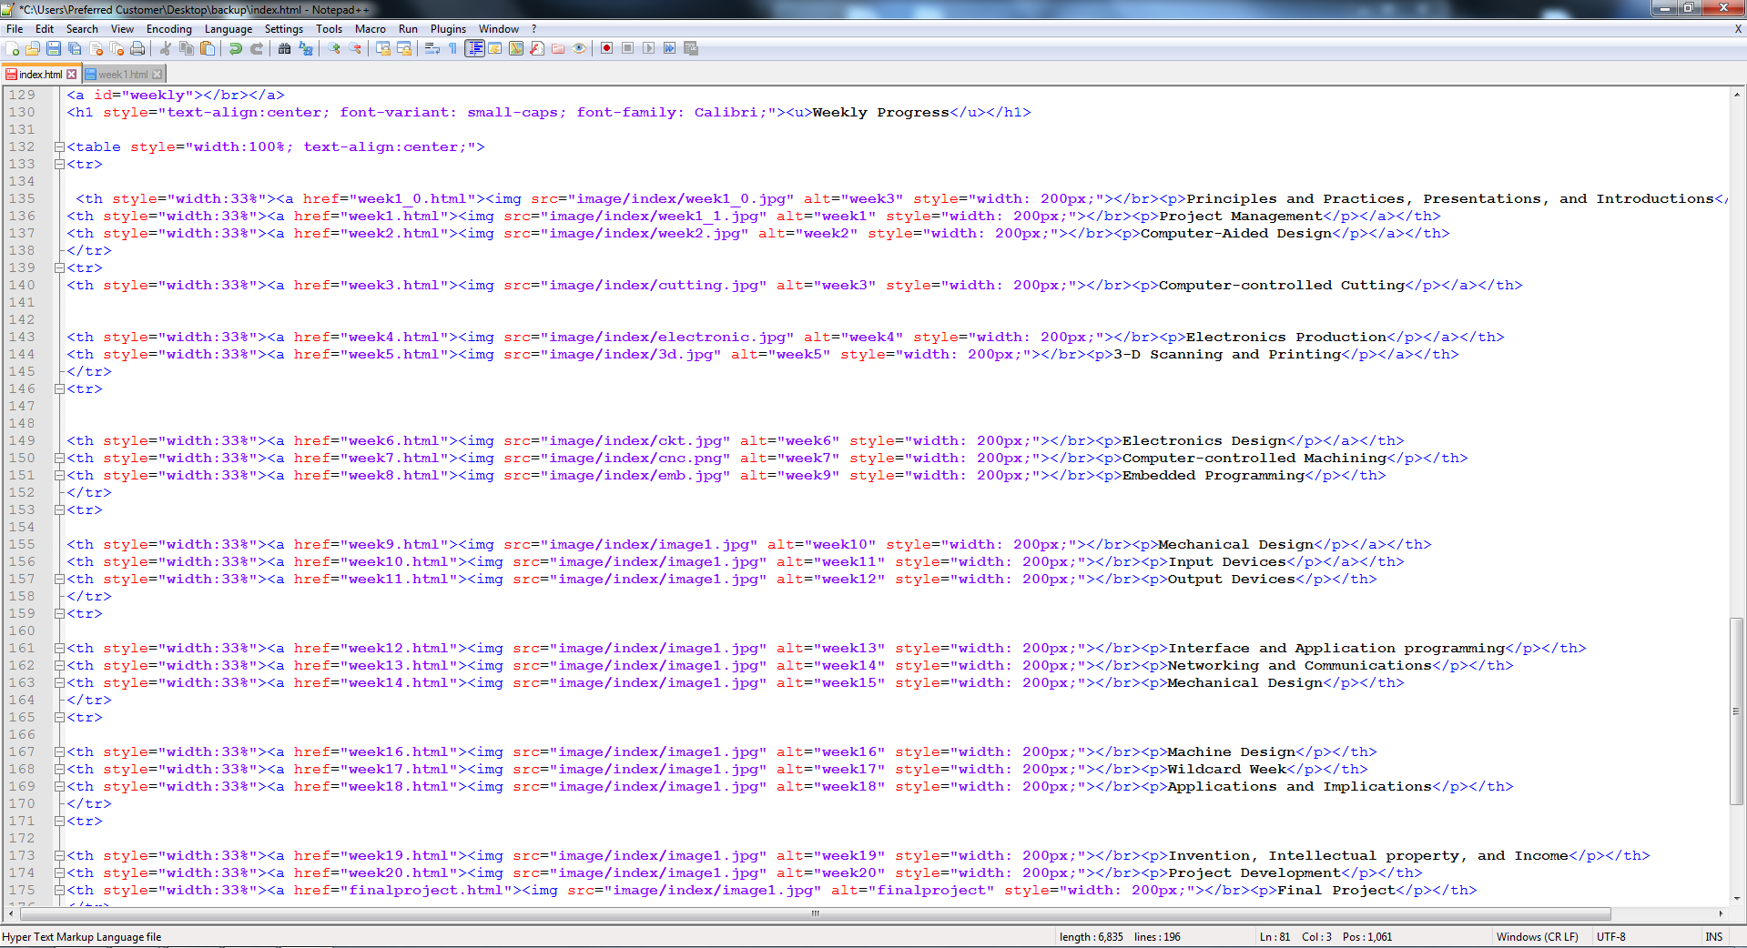The height and width of the screenshot is (948, 1747).
Task: Click Windows (CR LF) in status bar
Action: pyautogui.click(x=1537, y=937)
